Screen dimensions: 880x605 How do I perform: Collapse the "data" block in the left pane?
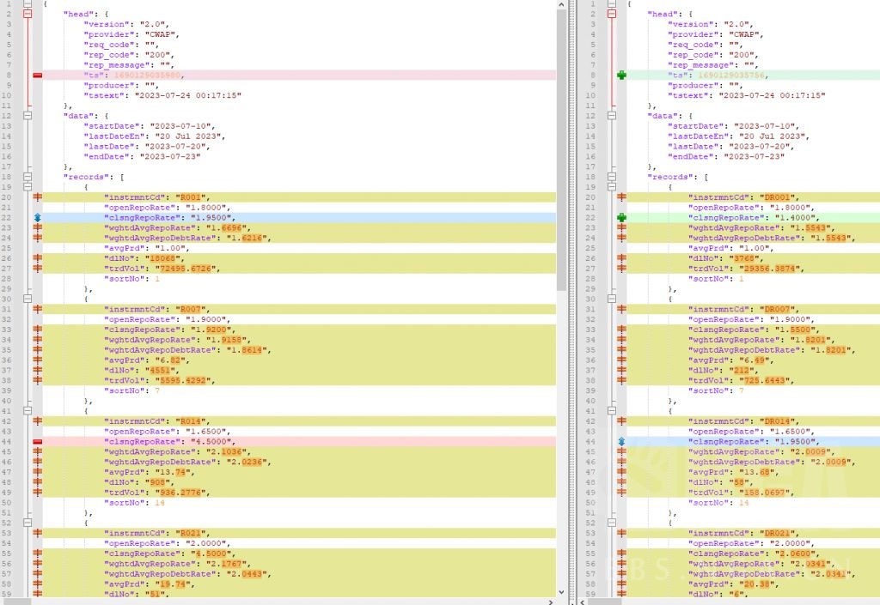point(27,116)
